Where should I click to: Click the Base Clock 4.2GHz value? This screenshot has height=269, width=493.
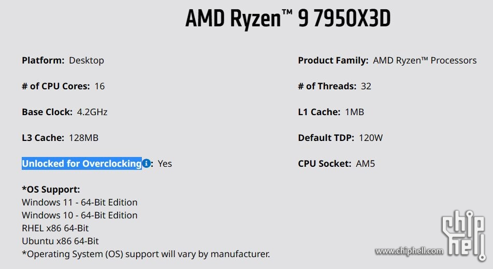click(92, 112)
